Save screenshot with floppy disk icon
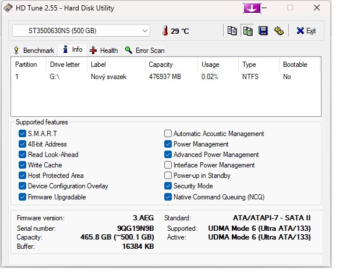 263,31
